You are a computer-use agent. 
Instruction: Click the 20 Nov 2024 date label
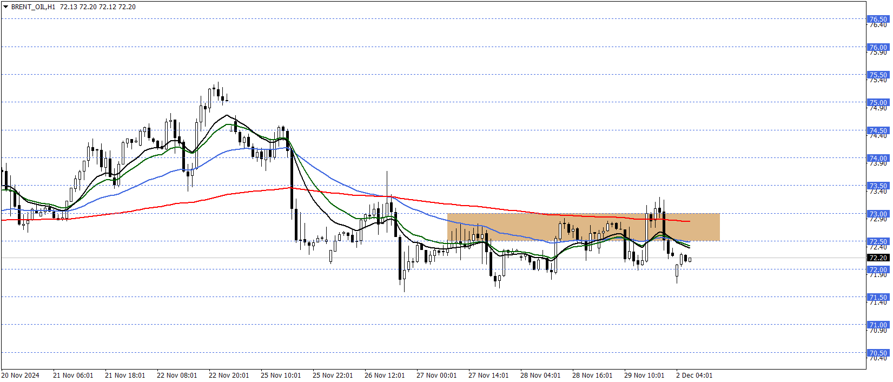[21, 375]
